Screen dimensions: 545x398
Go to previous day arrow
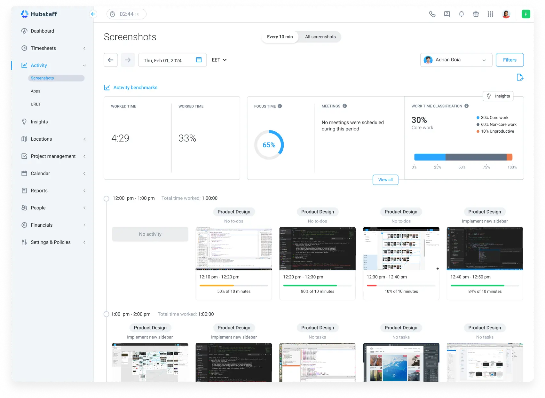point(111,60)
